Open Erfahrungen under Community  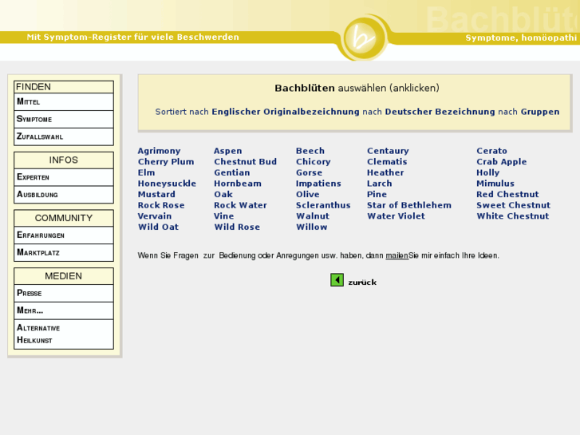click(x=64, y=235)
